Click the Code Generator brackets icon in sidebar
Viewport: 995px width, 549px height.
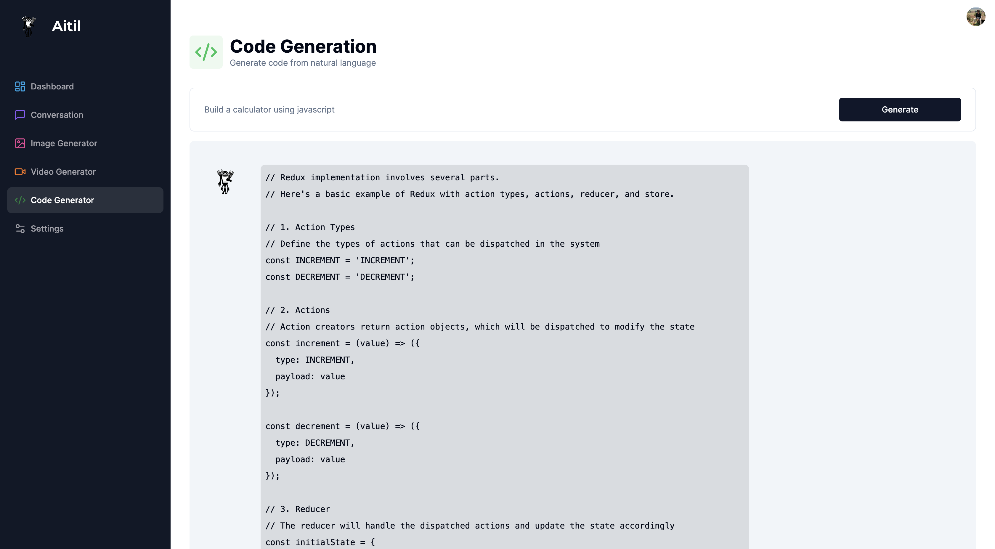point(20,200)
